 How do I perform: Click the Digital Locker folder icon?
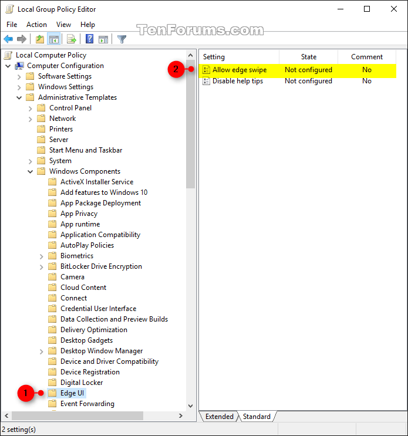coord(52,383)
